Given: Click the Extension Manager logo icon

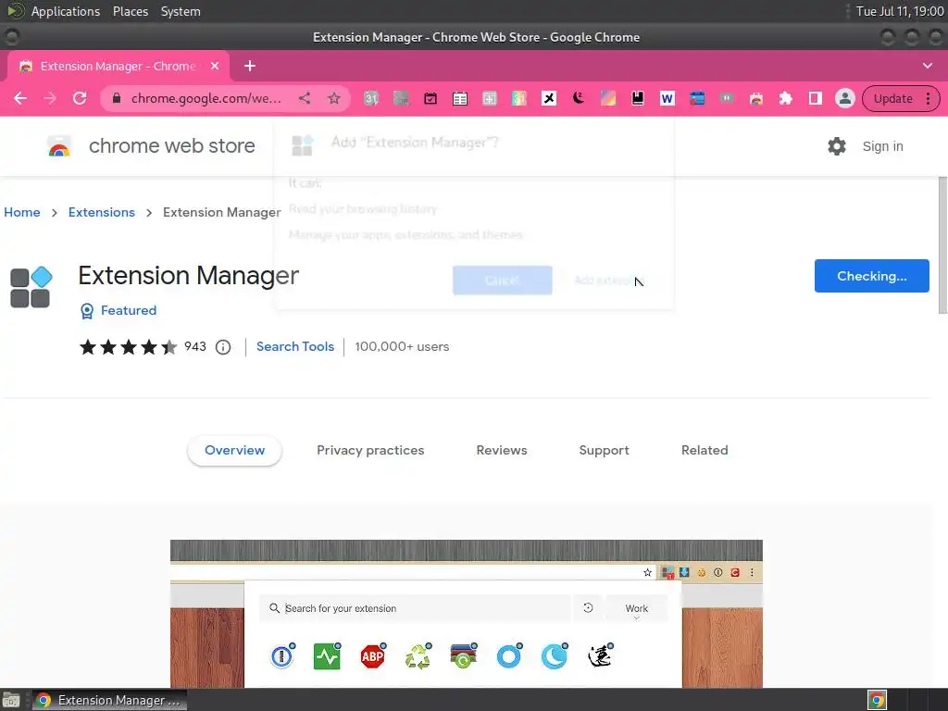Looking at the screenshot, I should pos(31,287).
